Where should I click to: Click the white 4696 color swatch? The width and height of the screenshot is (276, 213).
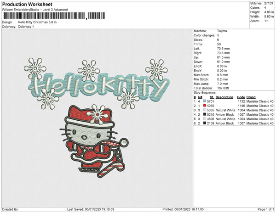coord(205,119)
